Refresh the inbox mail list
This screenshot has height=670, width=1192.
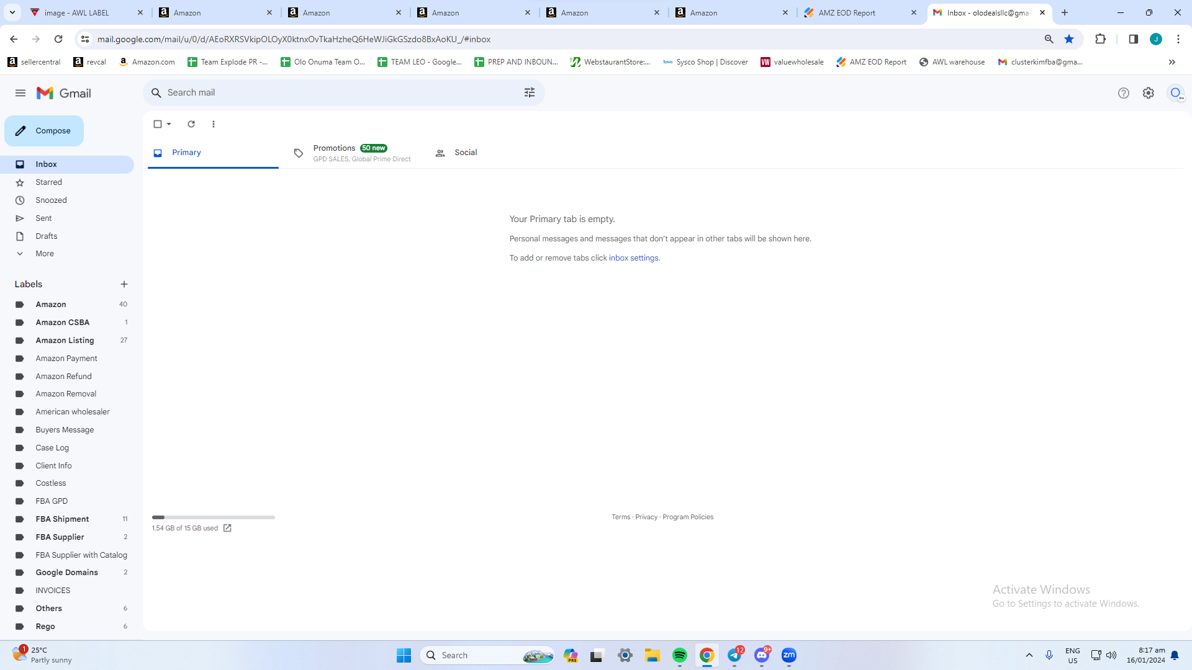click(x=191, y=124)
